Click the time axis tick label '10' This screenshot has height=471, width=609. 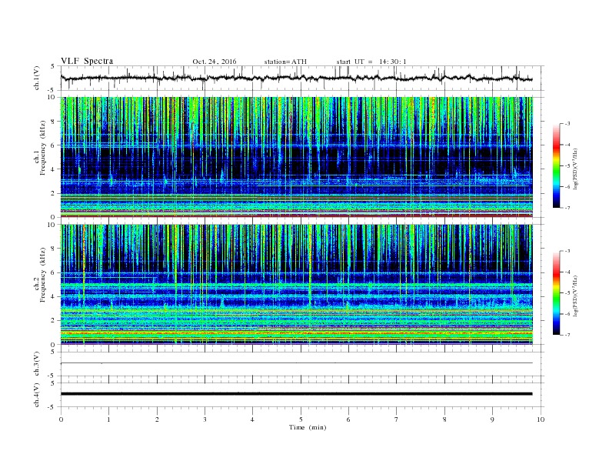click(541, 419)
